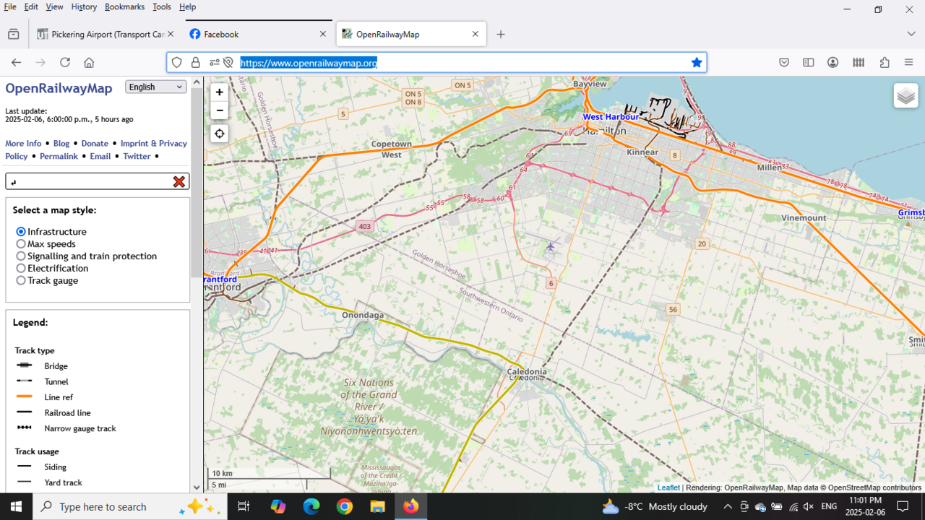Open the Firefox extensions puzzle icon
The image size is (925, 520).
coord(884,63)
